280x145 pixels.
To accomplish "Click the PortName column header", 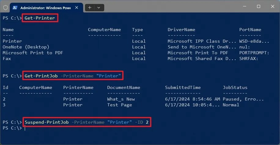I will pos(250,30).
